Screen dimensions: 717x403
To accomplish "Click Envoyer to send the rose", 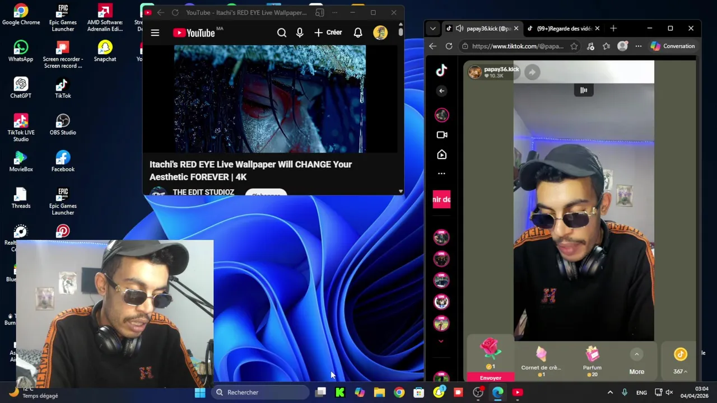I will click(490, 378).
